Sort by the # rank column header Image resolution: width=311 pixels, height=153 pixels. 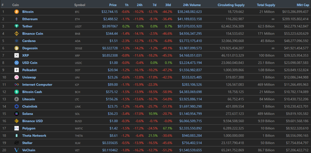[2, 5]
